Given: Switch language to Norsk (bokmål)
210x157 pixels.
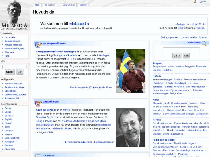Looking at the screenshot, I should [x=12, y=138].
